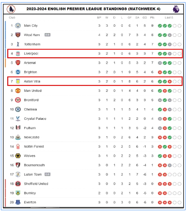Click the Chelsea lion crest

[x=18, y=109]
